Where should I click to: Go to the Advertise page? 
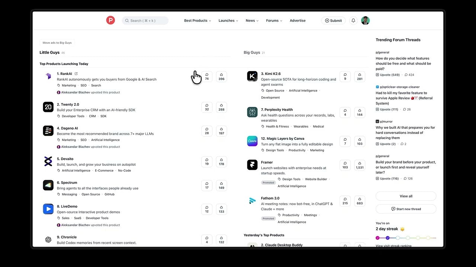pyautogui.click(x=297, y=21)
